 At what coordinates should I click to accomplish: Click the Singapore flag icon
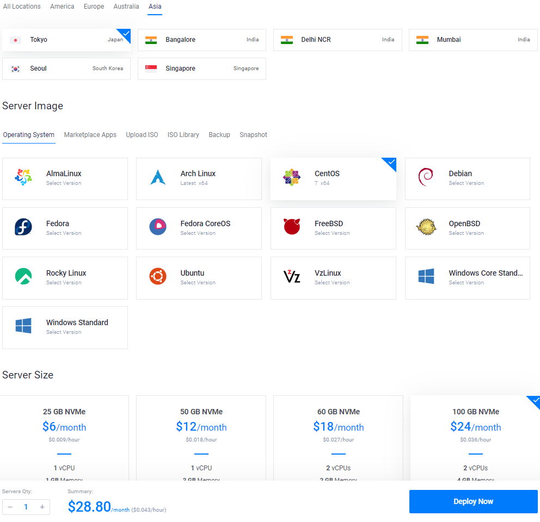coord(151,69)
